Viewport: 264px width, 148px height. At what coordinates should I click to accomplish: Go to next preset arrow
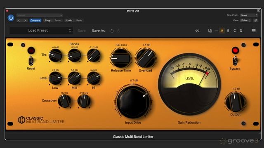[x=25, y=21]
